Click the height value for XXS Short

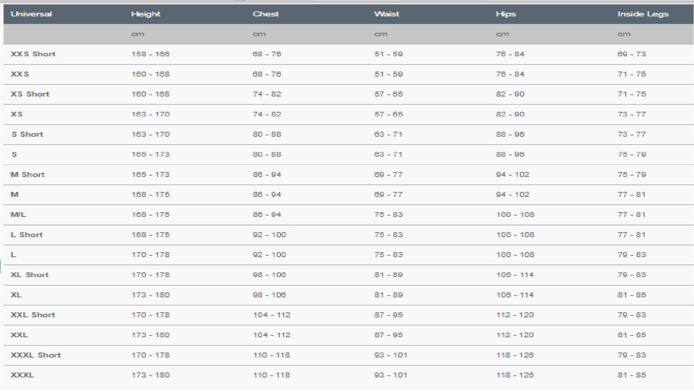coord(150,54)
